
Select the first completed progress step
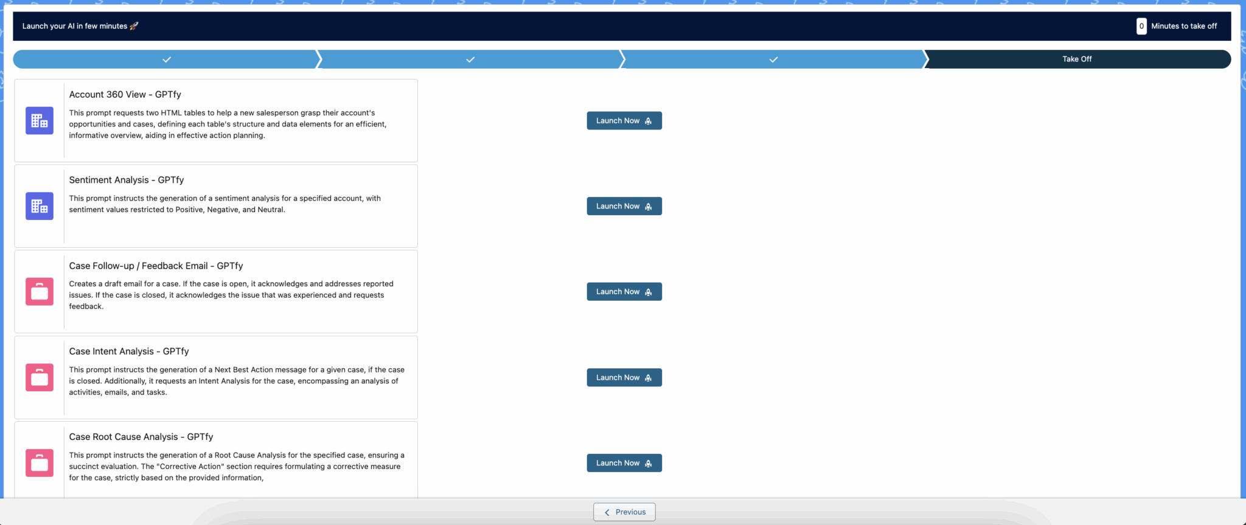pos(166,60)
